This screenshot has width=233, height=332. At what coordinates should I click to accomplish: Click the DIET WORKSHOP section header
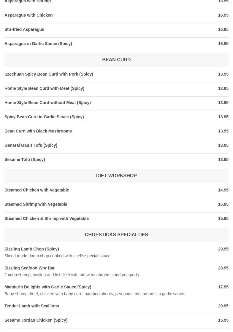pyautogui.click(x=116, y=175)
